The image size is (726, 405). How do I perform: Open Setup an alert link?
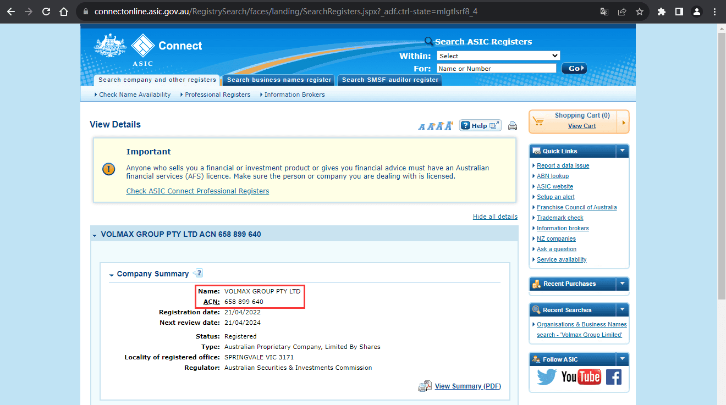555,197
